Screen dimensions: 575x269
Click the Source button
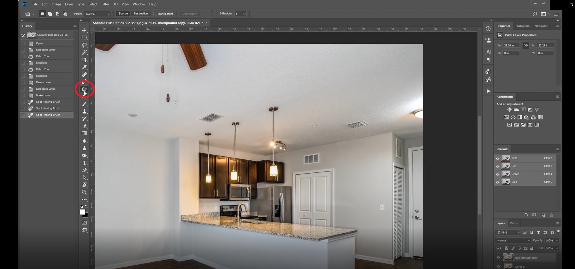[123, 14]
